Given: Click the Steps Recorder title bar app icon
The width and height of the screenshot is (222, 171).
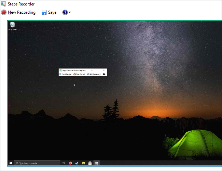Looking at the screenshot, I should pos(3,4).
